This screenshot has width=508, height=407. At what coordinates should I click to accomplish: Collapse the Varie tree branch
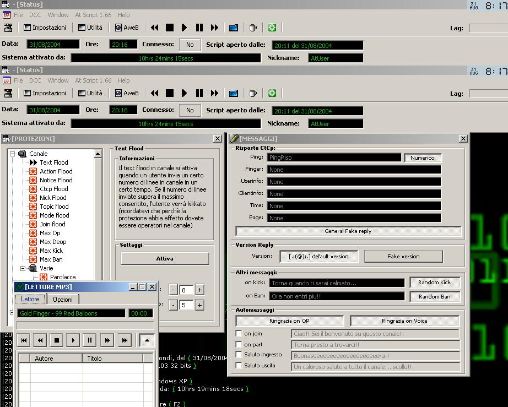pos(23,268)
